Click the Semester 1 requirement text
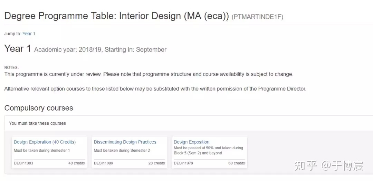This screenshot has width=373, height=181. [42, 151]
